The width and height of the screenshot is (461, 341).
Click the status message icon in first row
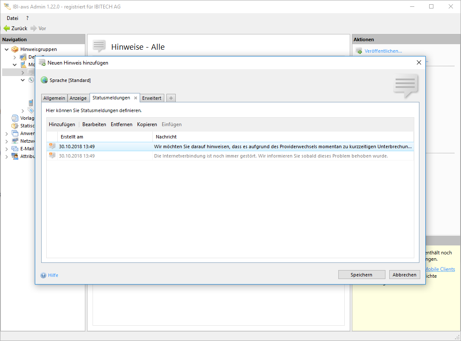click(x=52, y=147)
